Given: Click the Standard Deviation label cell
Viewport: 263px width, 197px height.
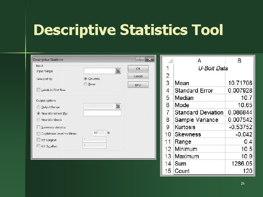Looking at the screenshot, I should (199, 112).
